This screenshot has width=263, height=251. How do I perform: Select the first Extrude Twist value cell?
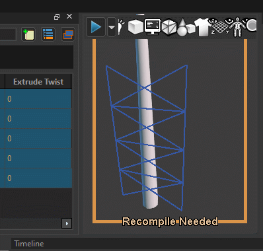[x=38, y=99]
